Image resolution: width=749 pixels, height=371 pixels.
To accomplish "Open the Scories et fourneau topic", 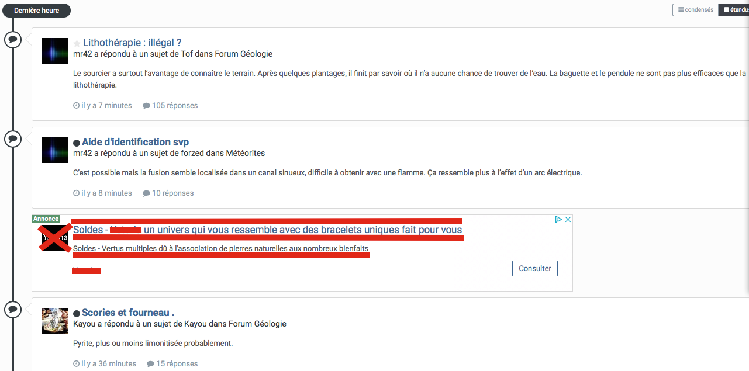I will coord(128,313).
